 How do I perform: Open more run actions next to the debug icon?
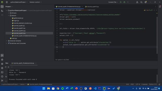tap(128, 2)
